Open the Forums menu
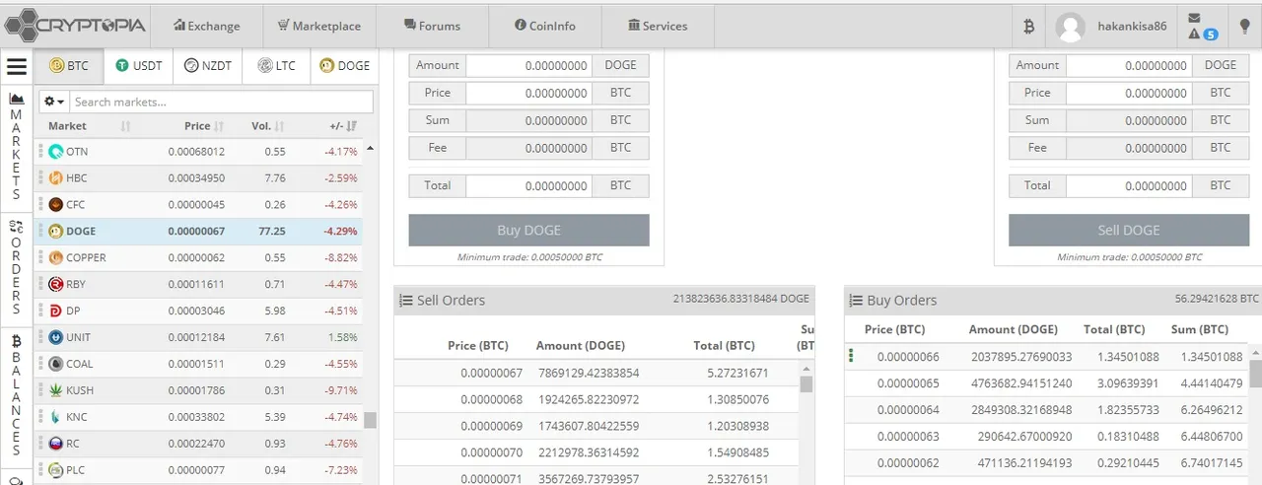The height and width of the screenshot is (485, 1262). point(432,26)
